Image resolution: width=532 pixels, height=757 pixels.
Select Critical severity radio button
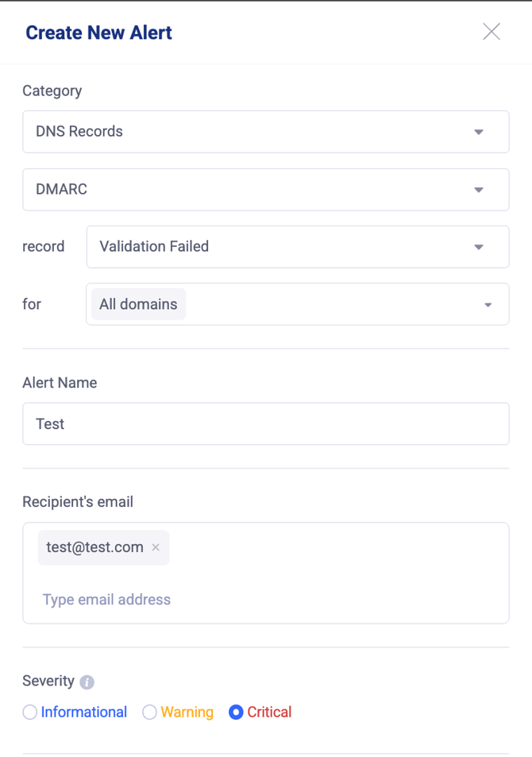click(x=236, y=712)
